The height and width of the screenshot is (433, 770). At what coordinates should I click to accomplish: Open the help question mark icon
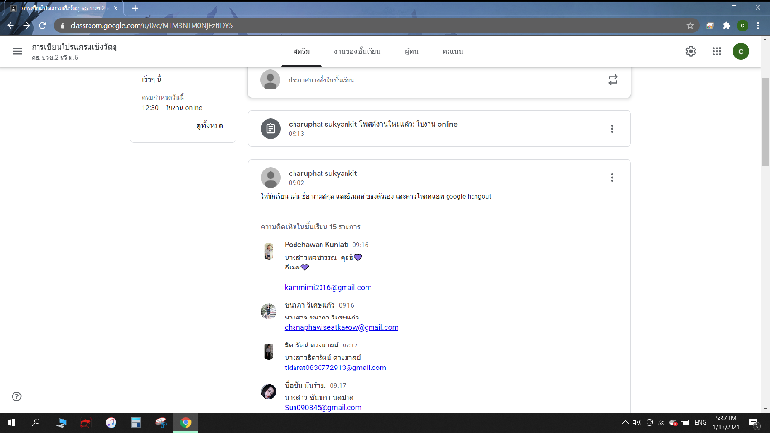point(16,396)
